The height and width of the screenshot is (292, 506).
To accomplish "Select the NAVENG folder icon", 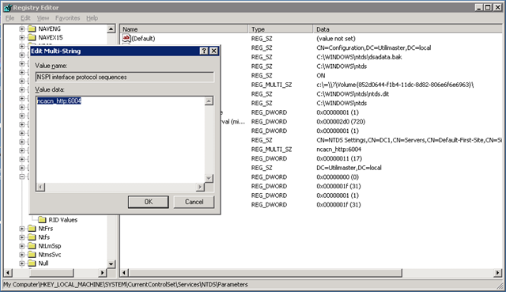I will coord(32,28).
